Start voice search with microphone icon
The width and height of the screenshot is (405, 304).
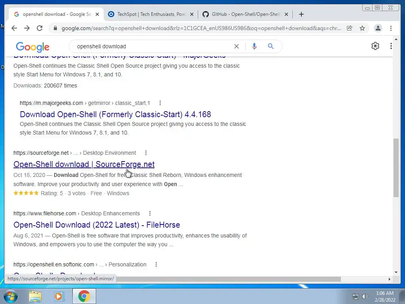coord(254,46)
